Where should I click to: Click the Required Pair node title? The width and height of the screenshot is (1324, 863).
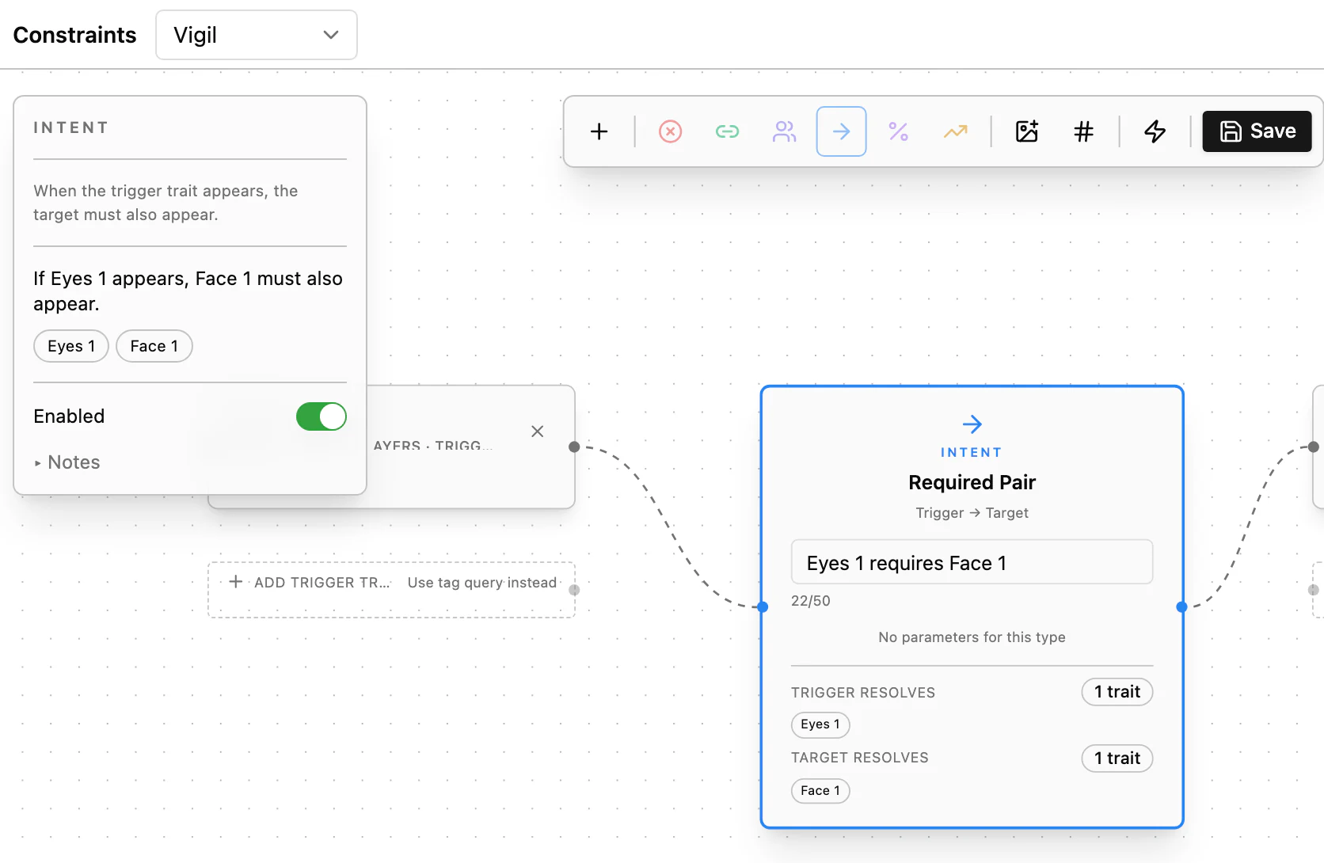[x=972, y=482]
